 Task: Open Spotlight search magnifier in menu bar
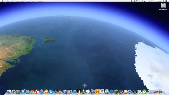[x=163, y=1]
